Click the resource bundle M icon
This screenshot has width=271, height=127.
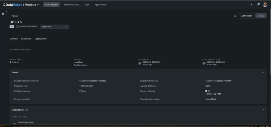(206, 91)
